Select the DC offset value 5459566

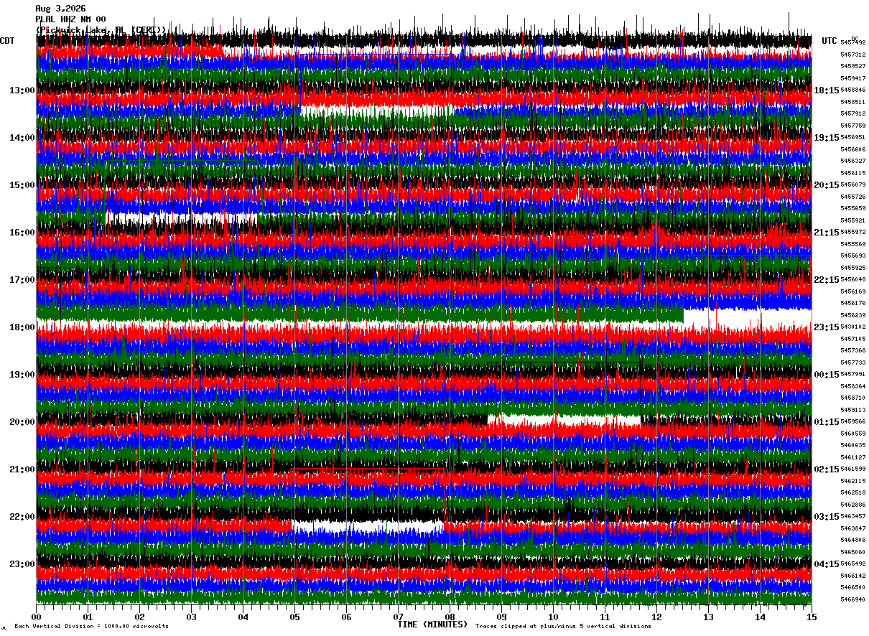852,421
